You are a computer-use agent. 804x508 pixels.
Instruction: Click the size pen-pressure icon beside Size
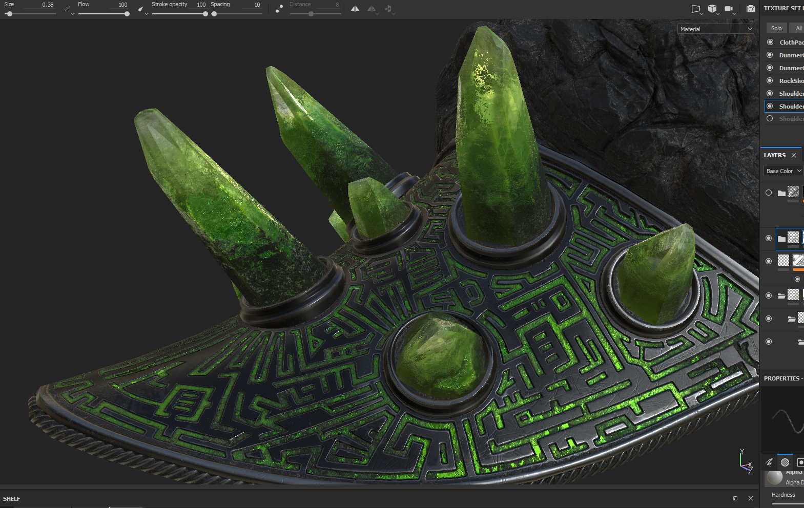point(67,9)
